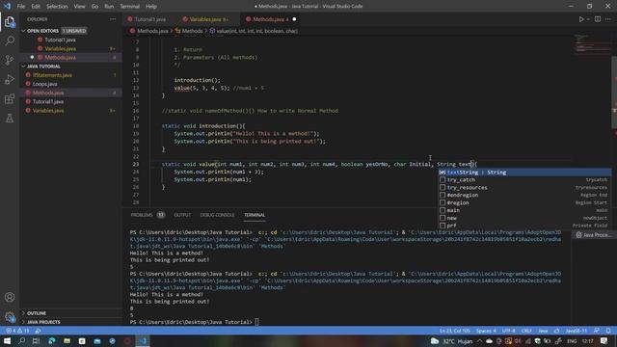Open the Help menu
The width and height of the screenshot is (617, 347).
(x=151, y=7)
